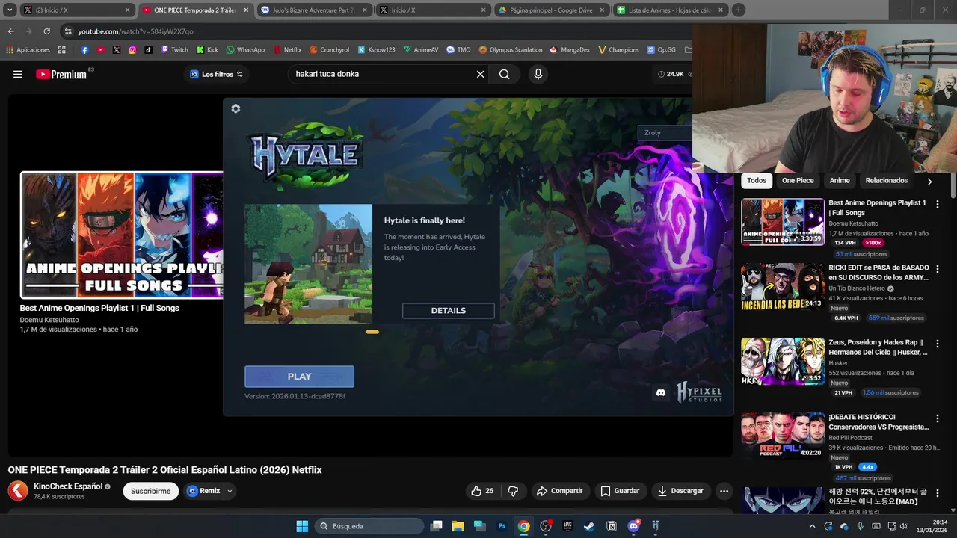
Task: Open X bookmark icon in bookmarks bar
Action: click(117, 50)
